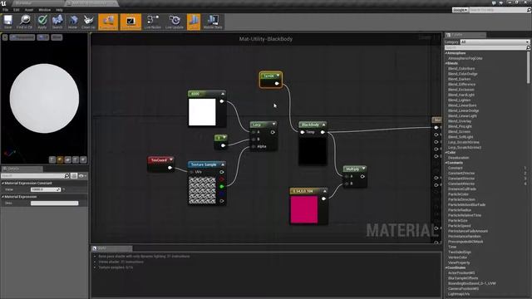The image size is (532, 299).
Task: Select ParticleColor in the palette
Action: point(458,194)
